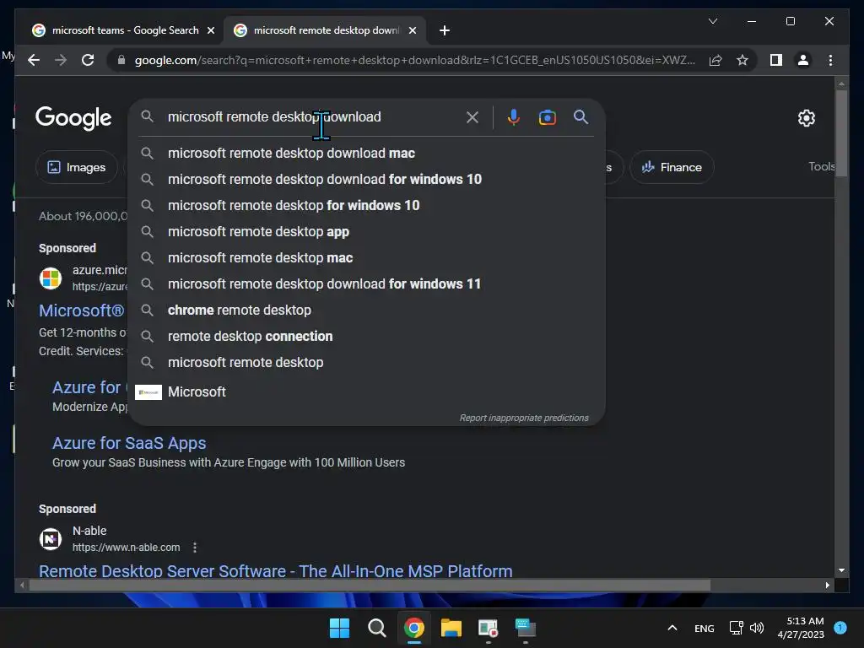Go to the Google homepage logo
The height and width of the screenshot is (648, 864).
tap(73, 118)
